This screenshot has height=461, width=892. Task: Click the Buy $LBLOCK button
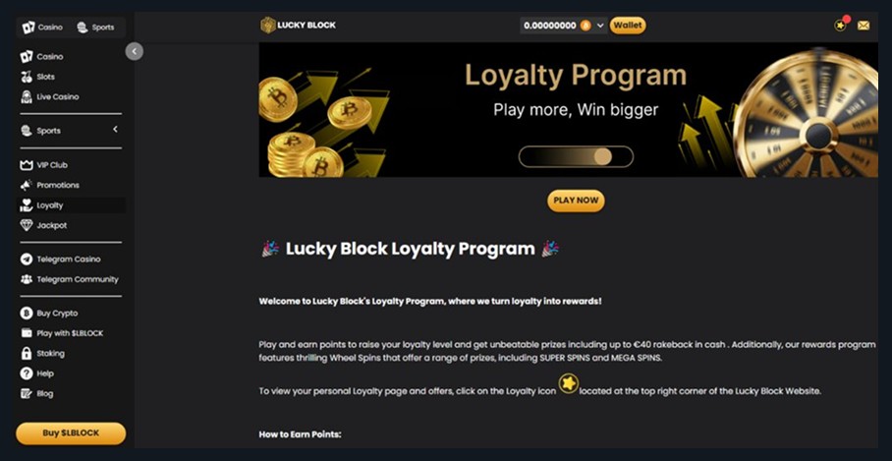pos(71,433)
